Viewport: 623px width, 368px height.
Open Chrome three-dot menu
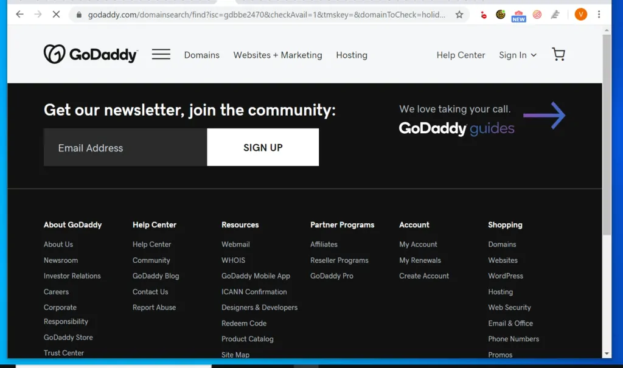tap(599, 15)
